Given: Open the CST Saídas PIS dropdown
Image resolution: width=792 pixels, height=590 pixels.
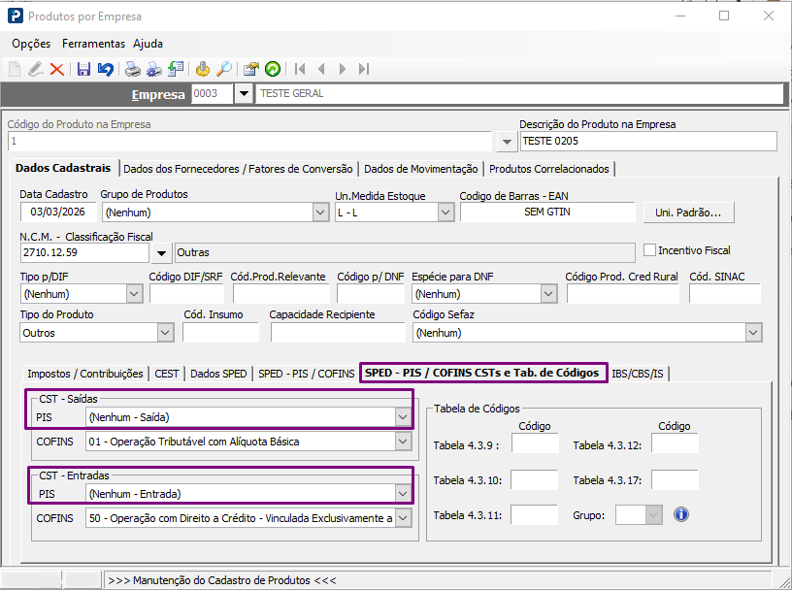Looking at the screenshot, I should click(x=402, y=417).
